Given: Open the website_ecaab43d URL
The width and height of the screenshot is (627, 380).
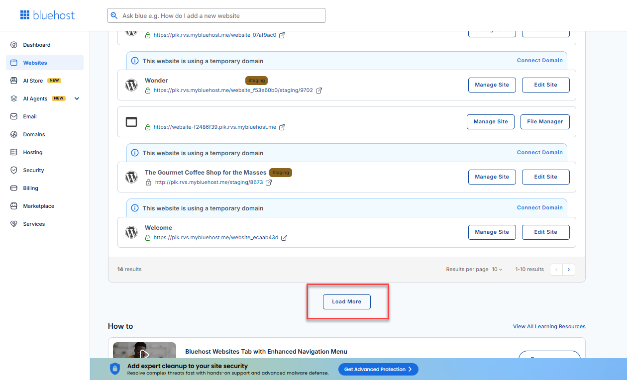Looking at the screenshot, I should click(216, 238).
